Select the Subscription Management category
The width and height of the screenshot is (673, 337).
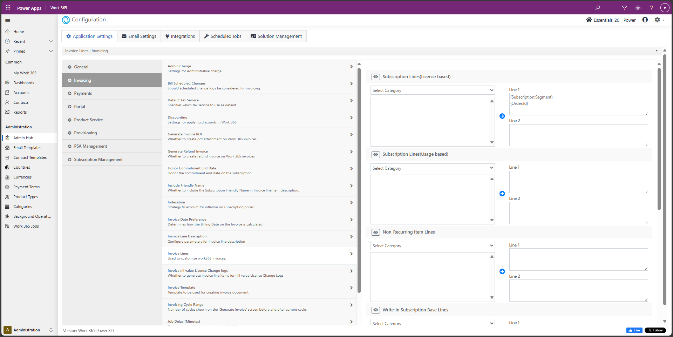click(112, 160)
